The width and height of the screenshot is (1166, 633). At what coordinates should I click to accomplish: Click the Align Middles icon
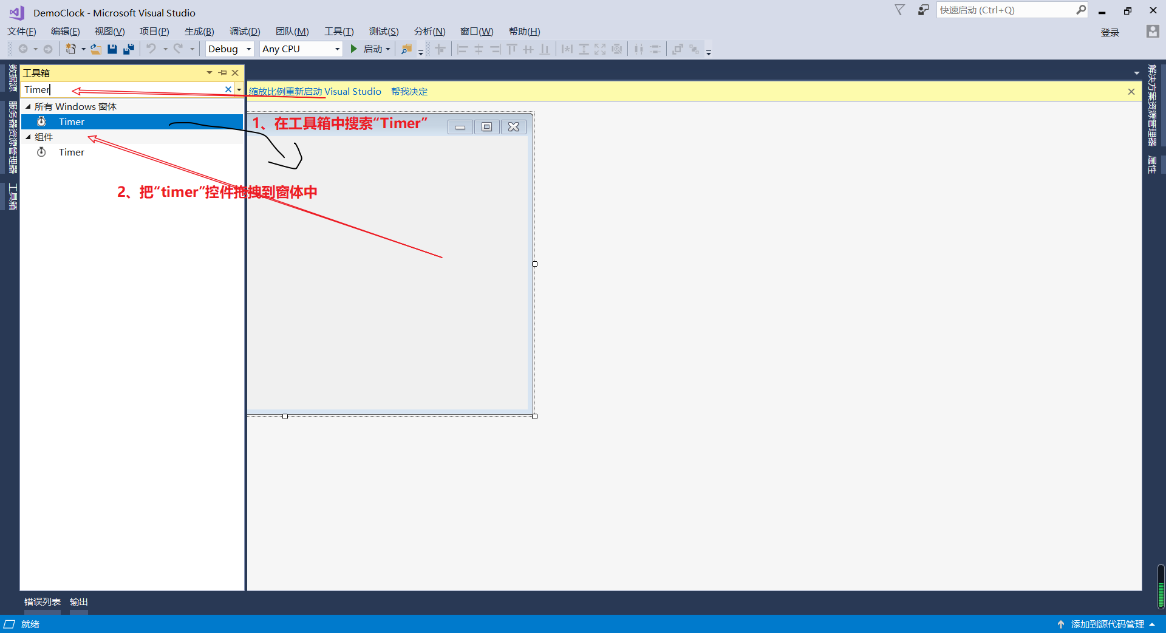click(x=528, y=49)
